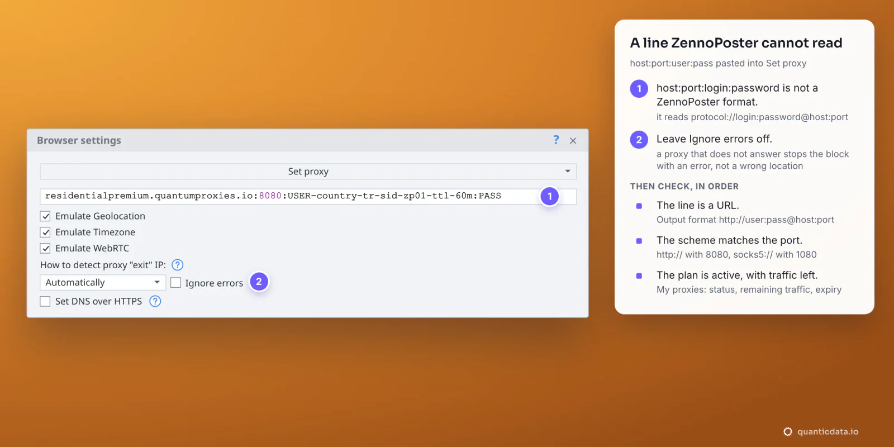Click 'it reads protocol://login:password@host:port' text
Image resolution: width=894 pixels, height=447 pixels.
pyautogui.click(x=752, y=117)
